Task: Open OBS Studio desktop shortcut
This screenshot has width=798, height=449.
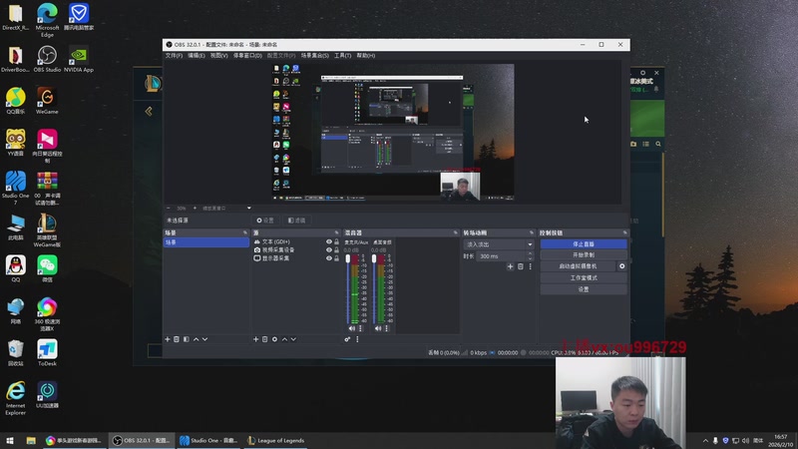Action: [47, 59]
